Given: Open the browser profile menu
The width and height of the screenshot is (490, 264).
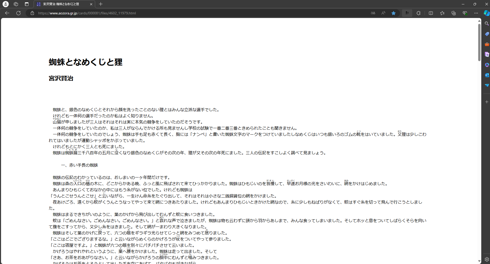Looking at the screenshot, I should (x=5, y=4).
